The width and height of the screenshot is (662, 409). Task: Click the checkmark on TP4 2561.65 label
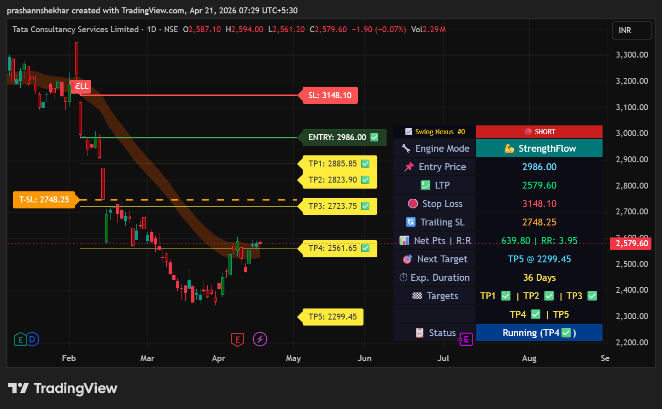click(x=365, y=248)
